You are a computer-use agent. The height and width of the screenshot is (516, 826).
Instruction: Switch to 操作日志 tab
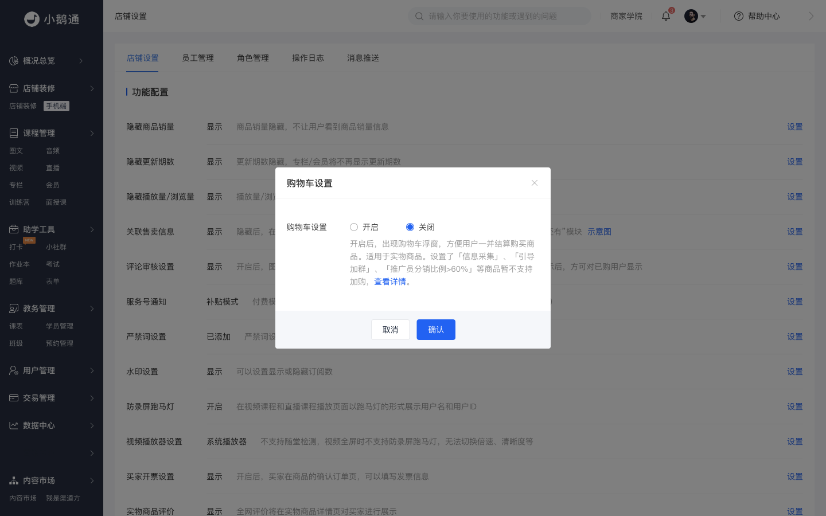click(x=307, y=58)
